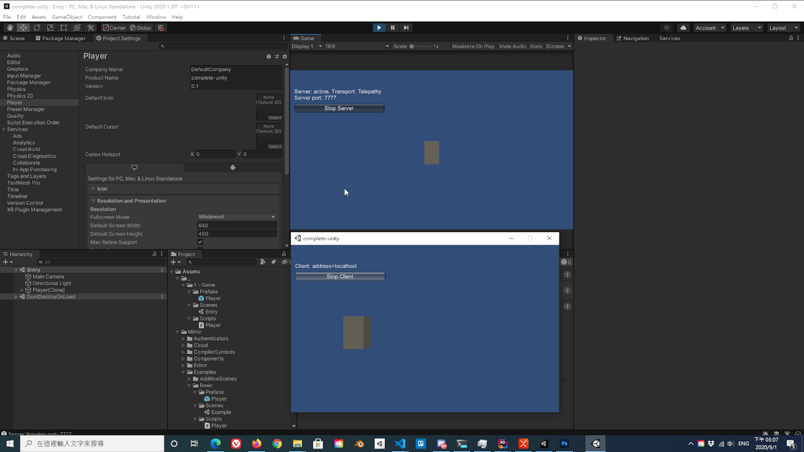Open 16:9 aspect ratio dropdown

(357, 47)
